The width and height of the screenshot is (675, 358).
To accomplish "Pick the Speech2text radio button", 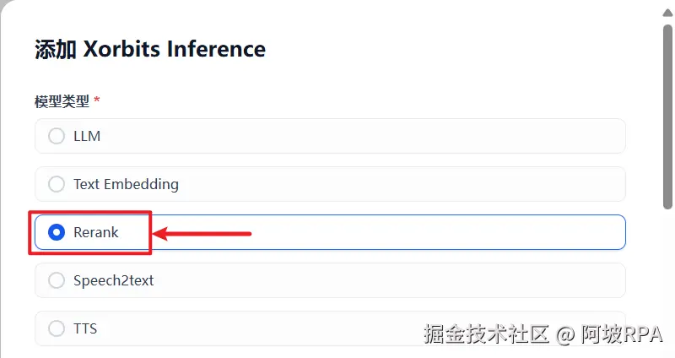I will [x=57, y=280].
